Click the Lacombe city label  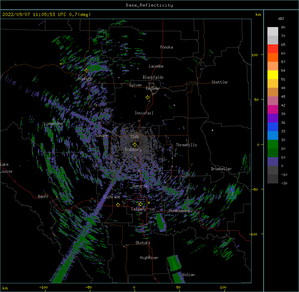pyautogui.click(x=156, y=66)
